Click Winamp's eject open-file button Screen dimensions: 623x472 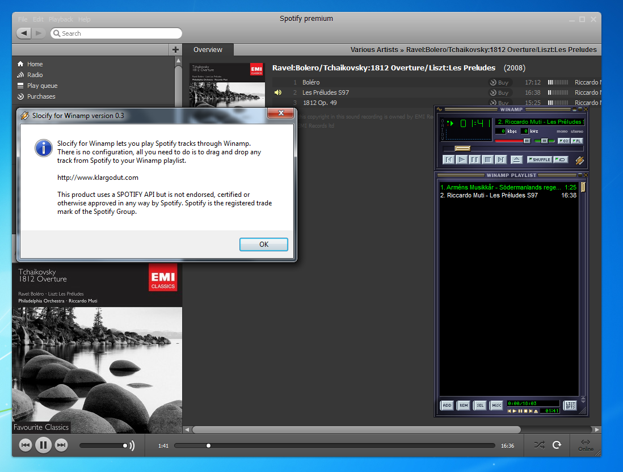517,159
